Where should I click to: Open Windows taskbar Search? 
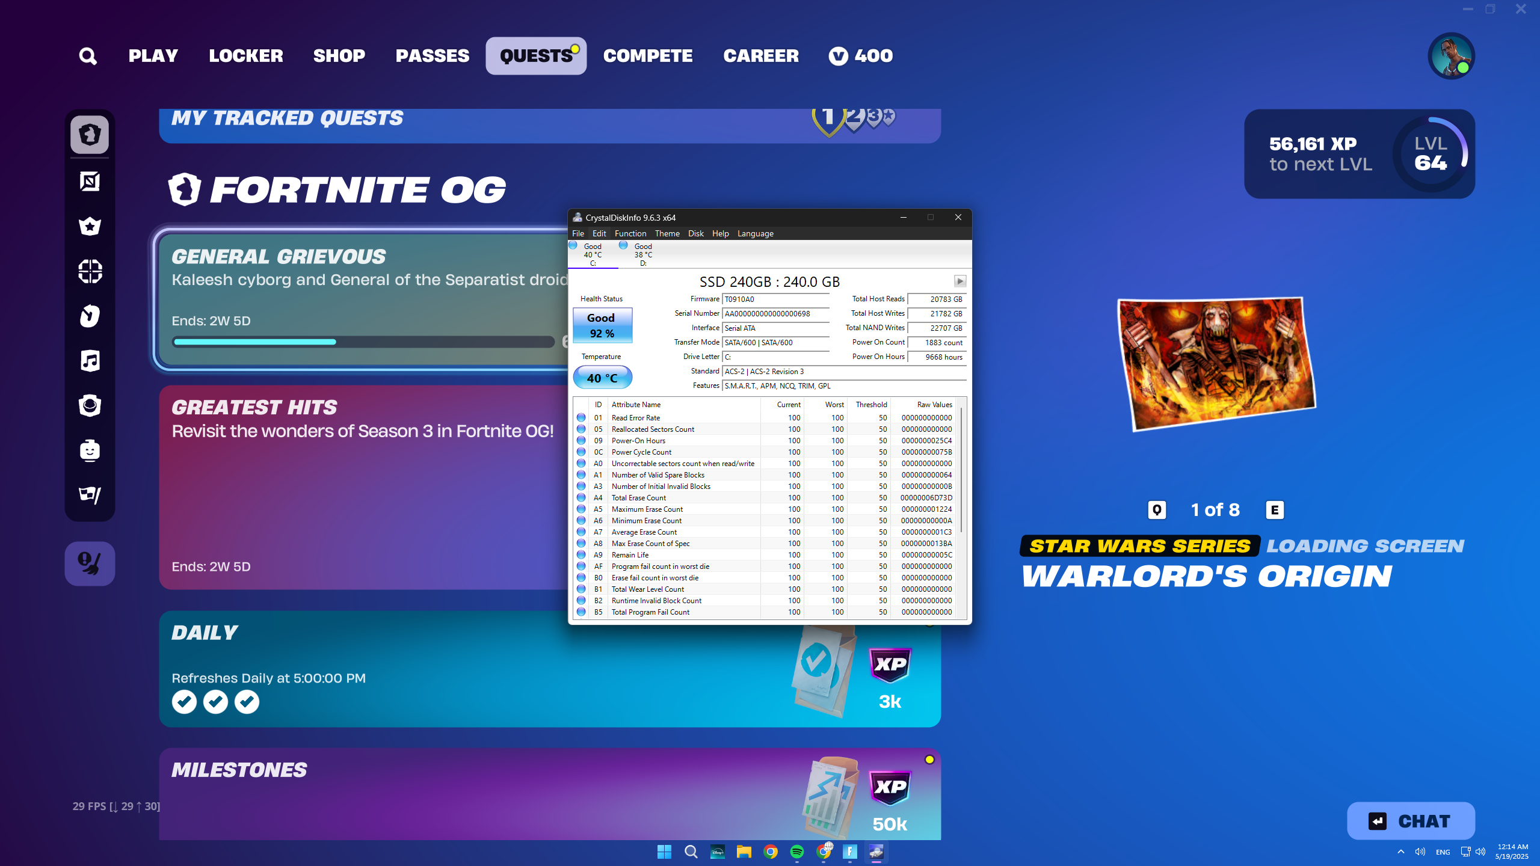[x=691, y=852]
